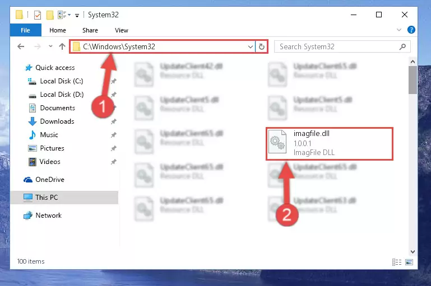Open the Help question mark icon
The height and width of the screenshot is (286, 431).
pos(411,30)
